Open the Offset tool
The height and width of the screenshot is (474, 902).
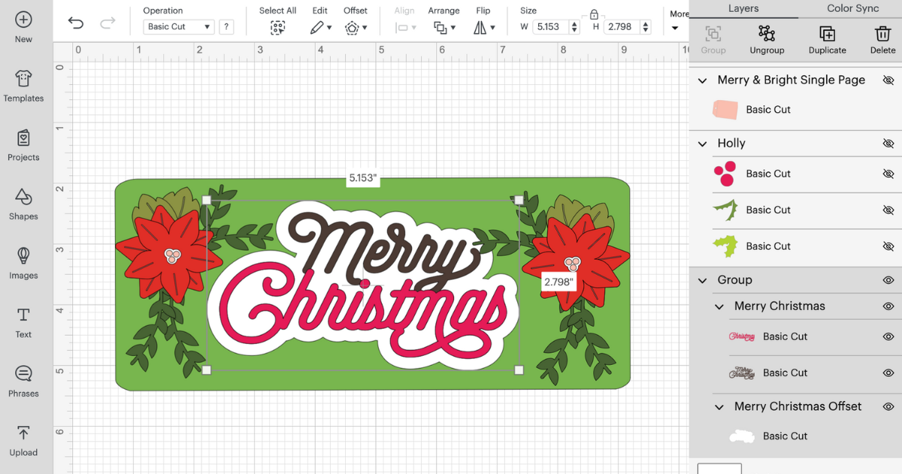click(356, 28)
